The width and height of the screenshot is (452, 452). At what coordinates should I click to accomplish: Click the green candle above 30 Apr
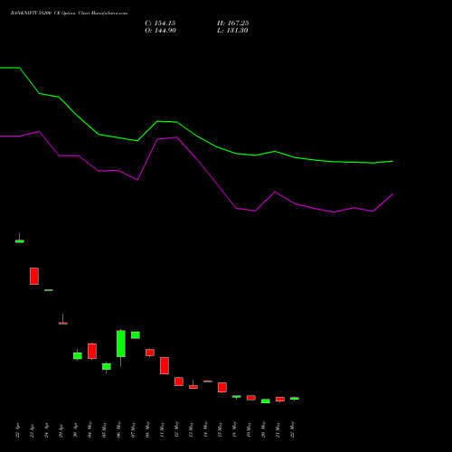pos(78,356)
